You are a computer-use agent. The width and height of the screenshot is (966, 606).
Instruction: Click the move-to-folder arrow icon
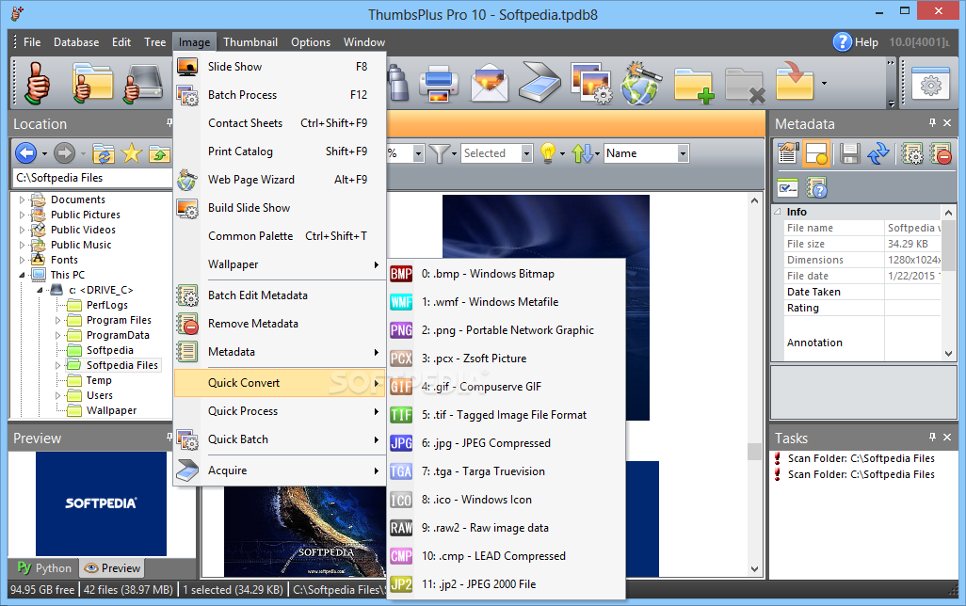click(795, 81)
